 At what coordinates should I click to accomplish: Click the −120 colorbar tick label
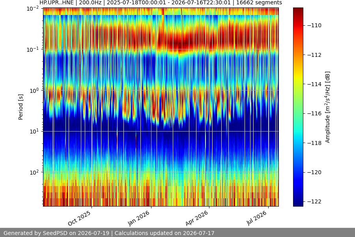pyautogui.click(x=314, y=172)
